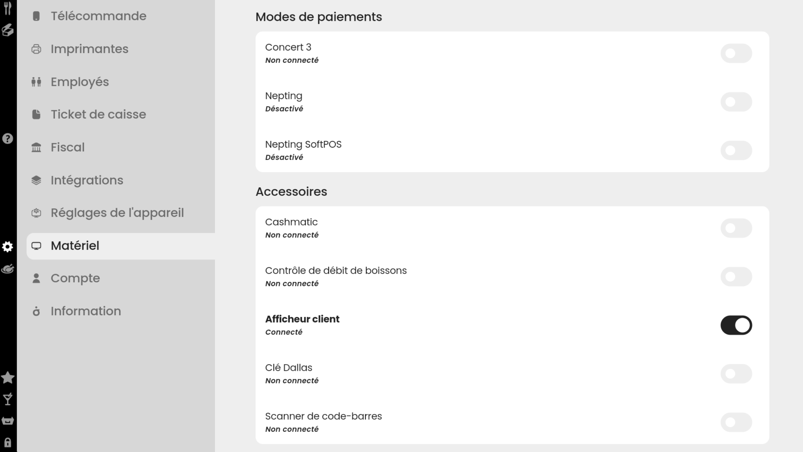Open the takeaway box icon
Viewport: 803px width, 452px height.
click(8, 30)
